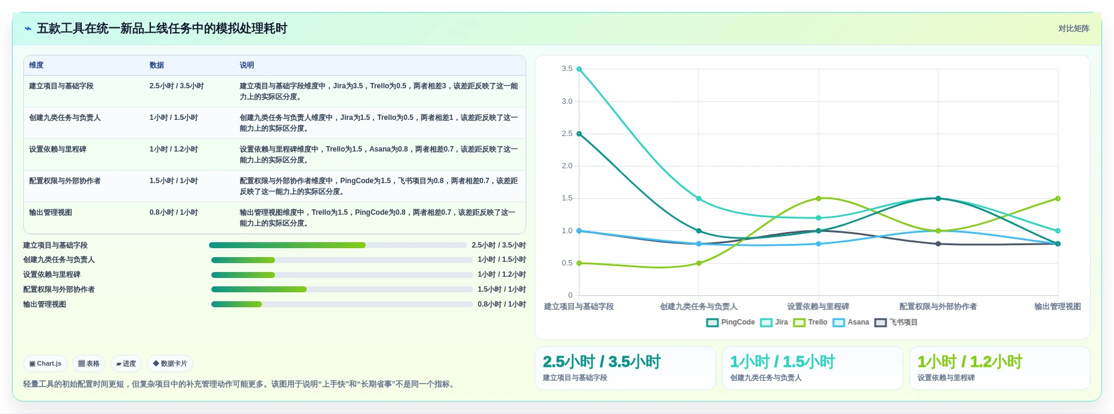Click table cell 1小时 / 1.2小时
The width and height of the screenshot is (1114, 414).
pos(174,149)
